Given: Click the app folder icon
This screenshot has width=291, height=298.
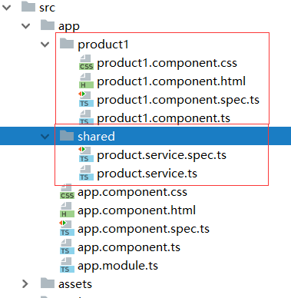Looking at the screenshot, I should tap(48, 25).
